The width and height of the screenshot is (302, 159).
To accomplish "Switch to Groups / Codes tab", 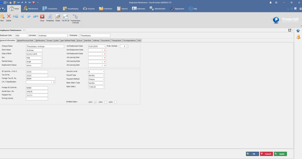I will pyautogui.click(x=52, y=41).
